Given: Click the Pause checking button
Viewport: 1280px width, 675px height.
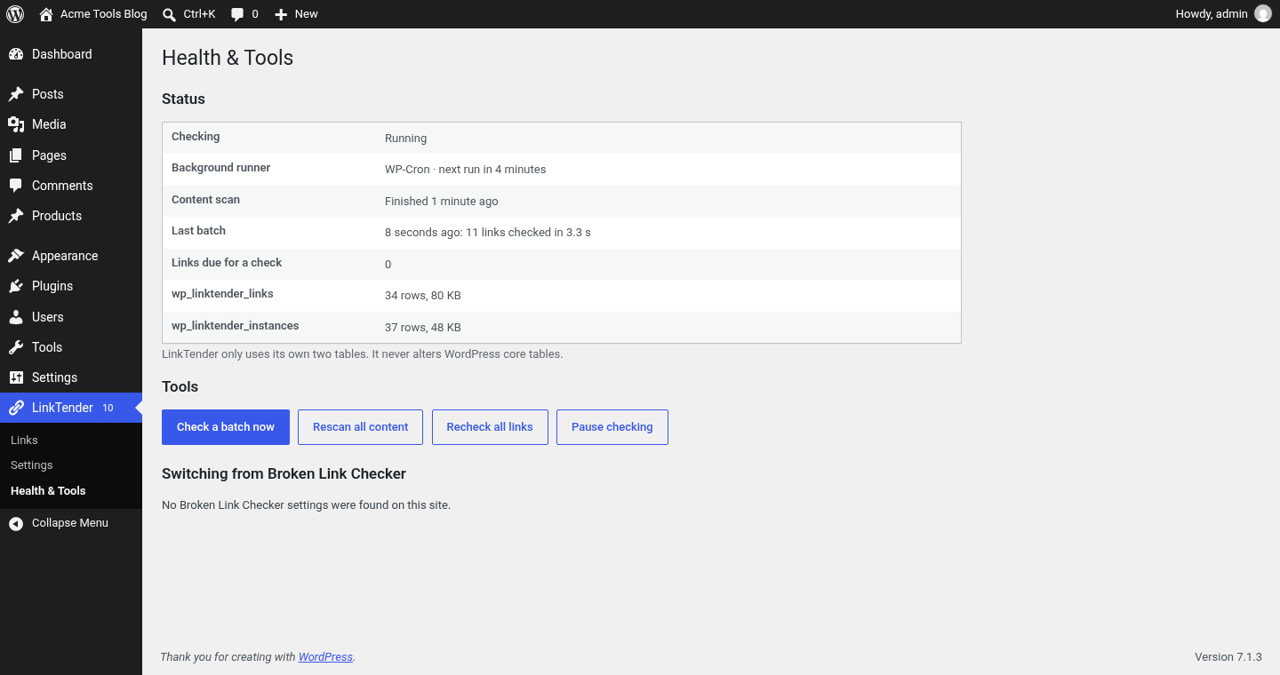Looking at the screenshot, I should click(612, 427).
